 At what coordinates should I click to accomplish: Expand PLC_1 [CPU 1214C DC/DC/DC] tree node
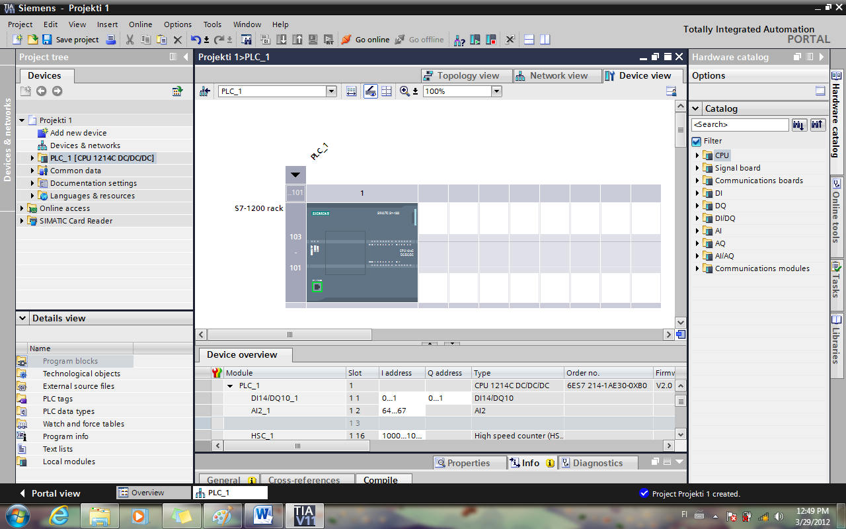coord(32,158)
